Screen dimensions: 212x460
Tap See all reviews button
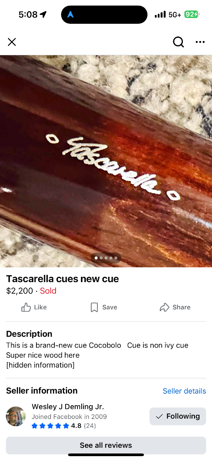click(106, 445)
